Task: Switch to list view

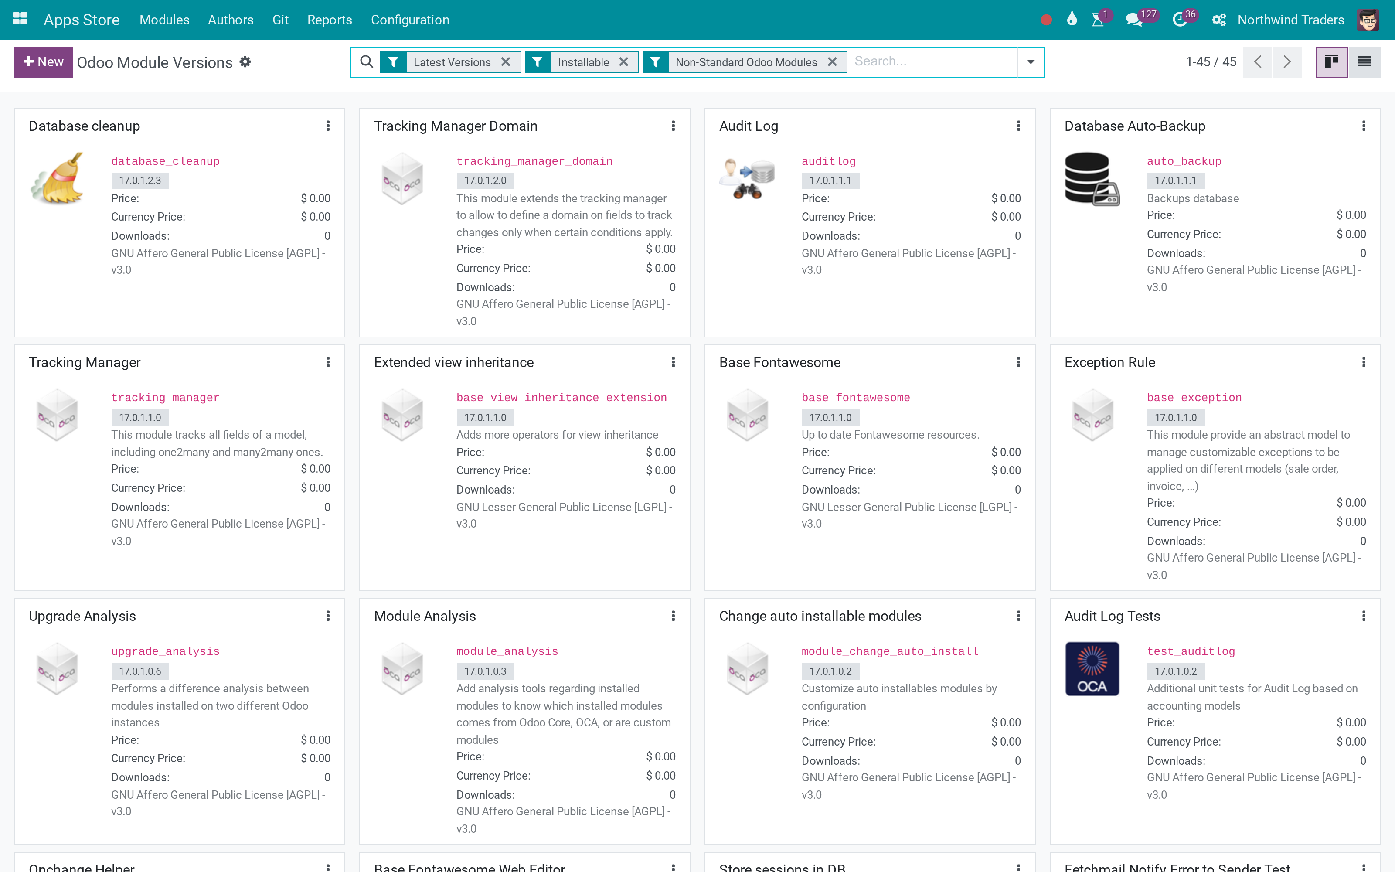Action: [1364, 62]
